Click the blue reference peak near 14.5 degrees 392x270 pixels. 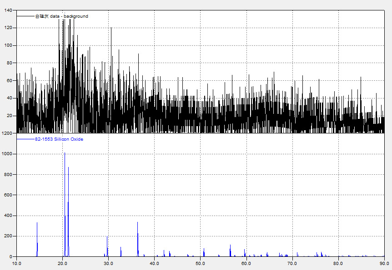[x=37, y=240]
